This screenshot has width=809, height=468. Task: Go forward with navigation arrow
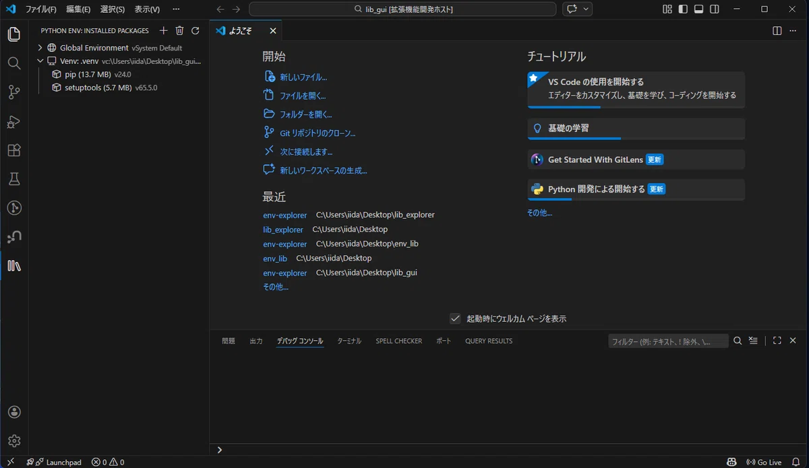pyautogui.click(x=236, y=9)
